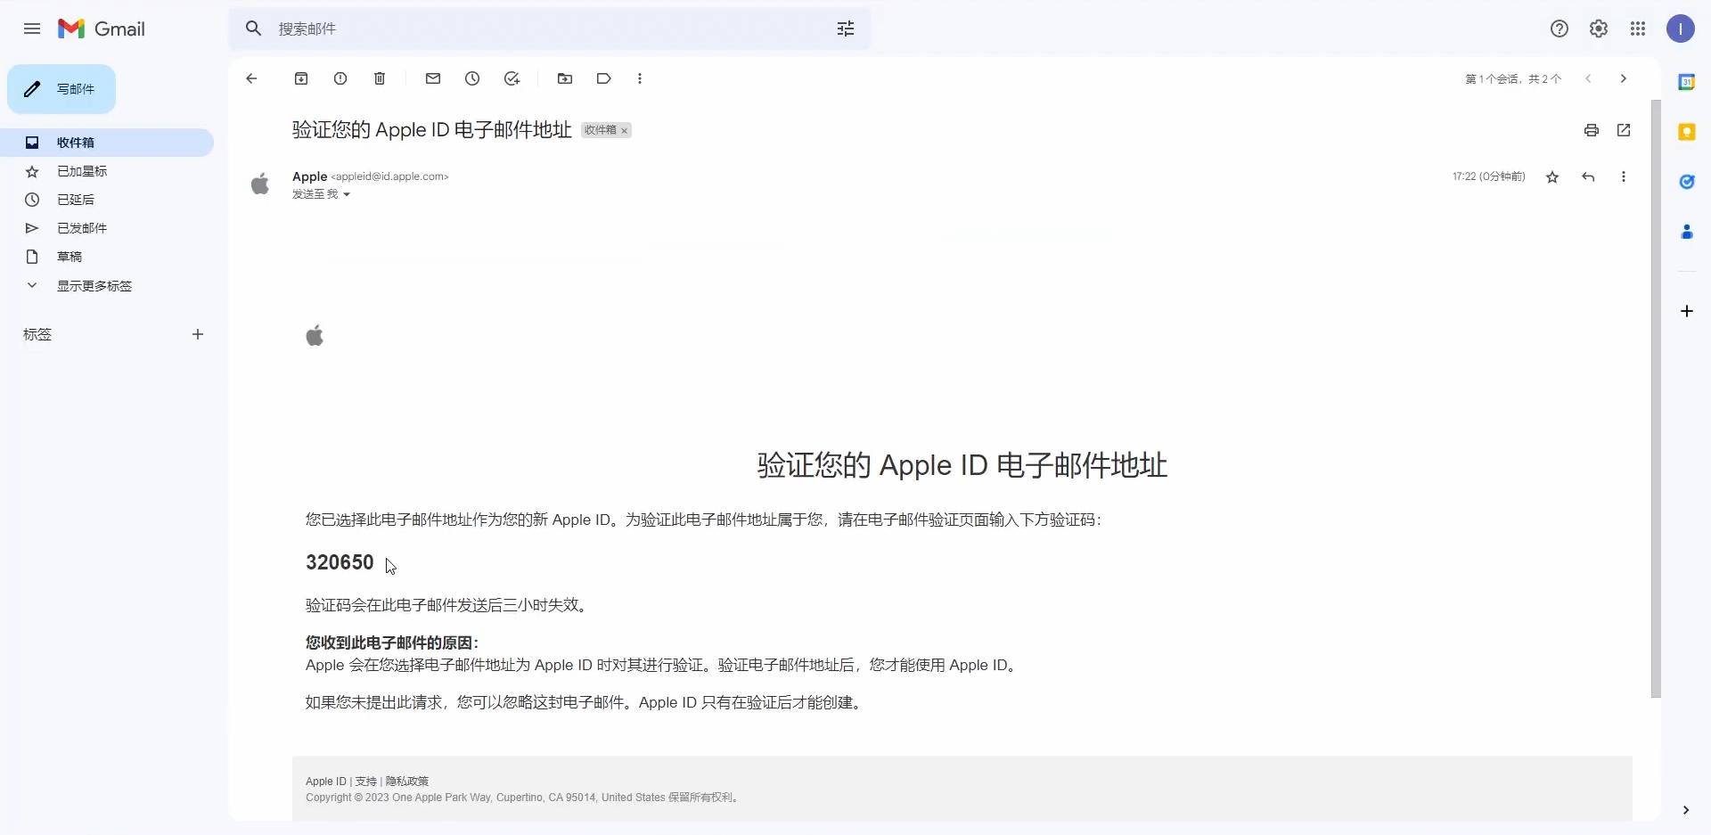Go to the older conversation arrow
Screen dimensions: 1711x835
(1624, 78)
